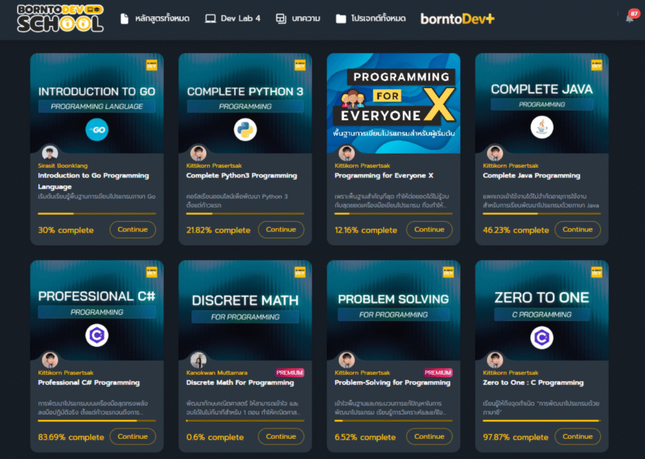Continue the Complete Java Programming course
Viewport: 645px width, 459px height.
tap(578, 229)
